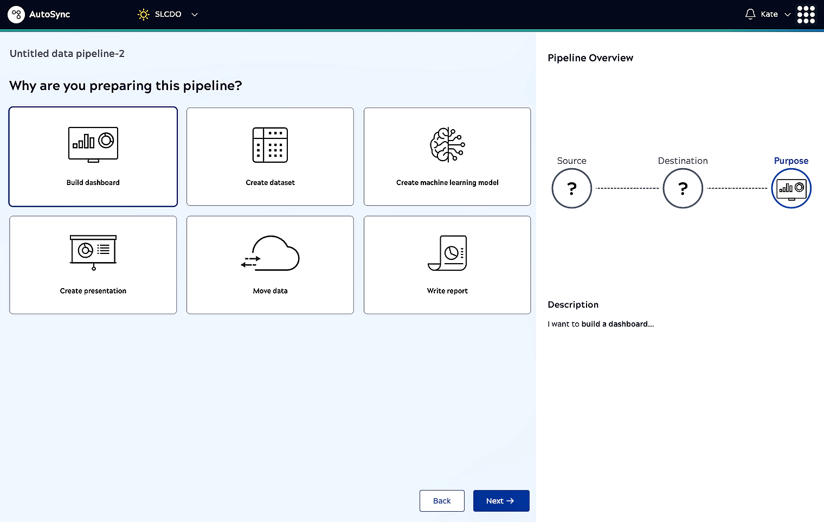The height and width of the screenshot is (522, 824).
Task: Pick the Create machine learning model card
Action: (447, 157)
